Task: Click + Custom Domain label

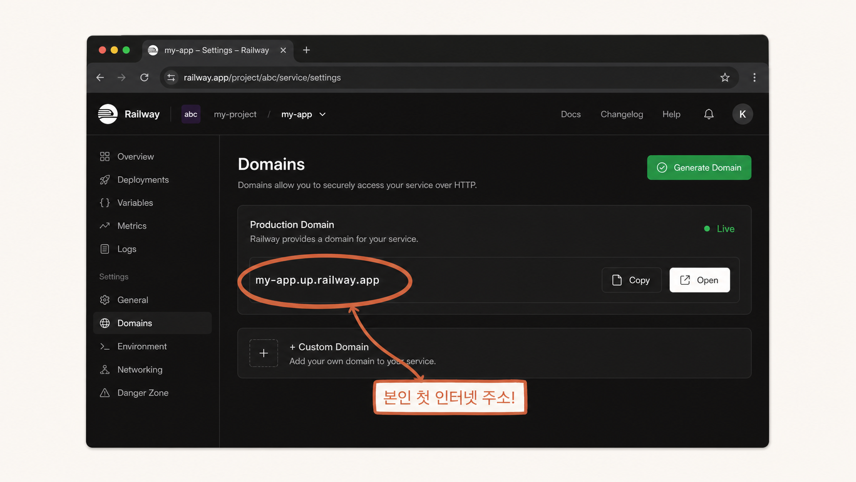Action: click(329, 347)
